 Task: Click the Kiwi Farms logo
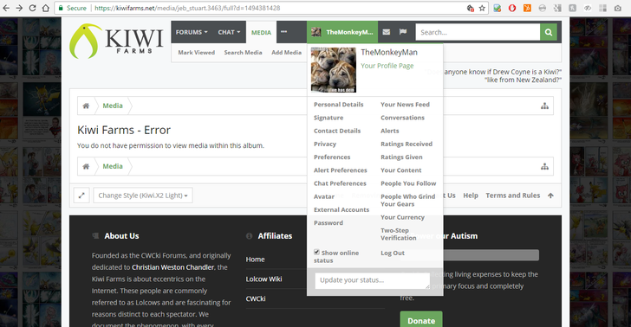coord(116,42)
